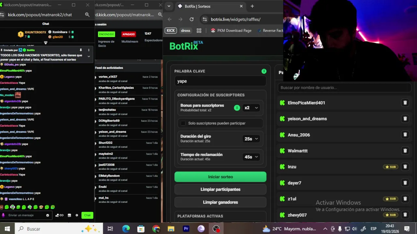The image size is (417, 234).
Task: Toggle the ENCENDIDO Ingresos de Socio switch
Action: [107, 34]
